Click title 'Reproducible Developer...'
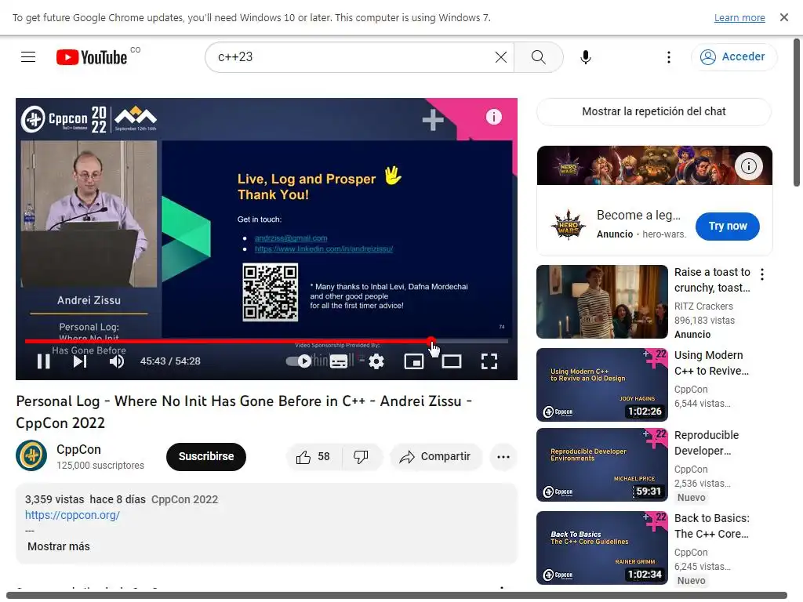This screenshot has height=602, width=803. [x=707, y=443]
